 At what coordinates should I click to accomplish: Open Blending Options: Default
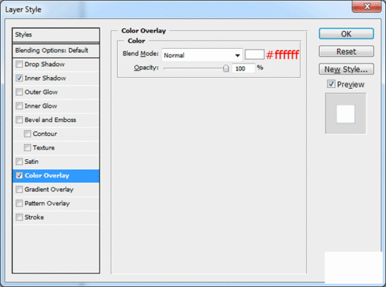tap(56, 51)
